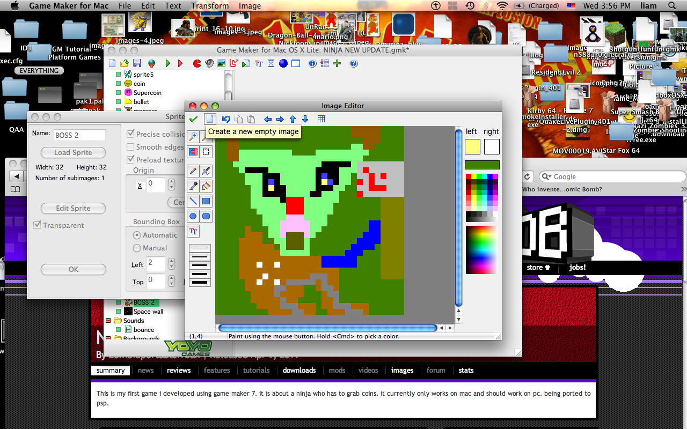Select the spray paint tool

(x=206, y=171)
